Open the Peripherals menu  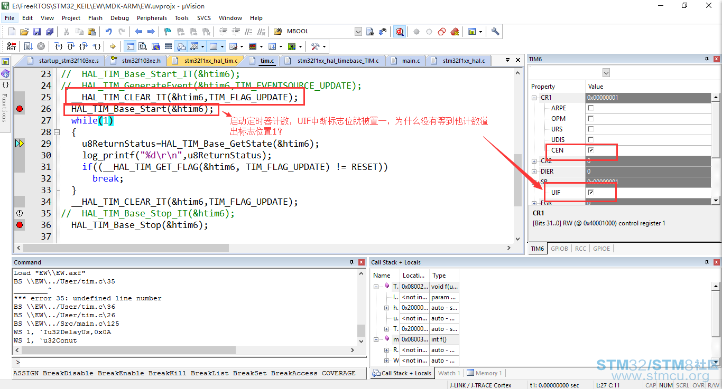click(152, 18)
